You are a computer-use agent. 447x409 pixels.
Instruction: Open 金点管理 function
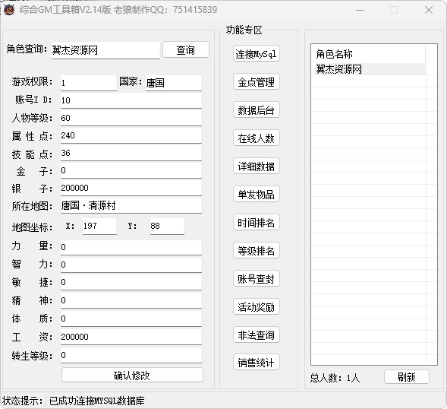click(256, 81)
